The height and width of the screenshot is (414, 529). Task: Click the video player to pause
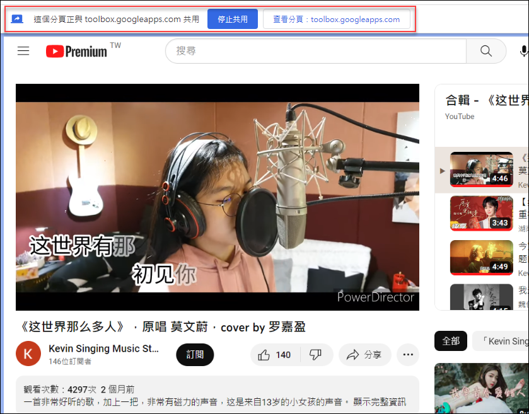pyautogui.click(x=218, y=197)
